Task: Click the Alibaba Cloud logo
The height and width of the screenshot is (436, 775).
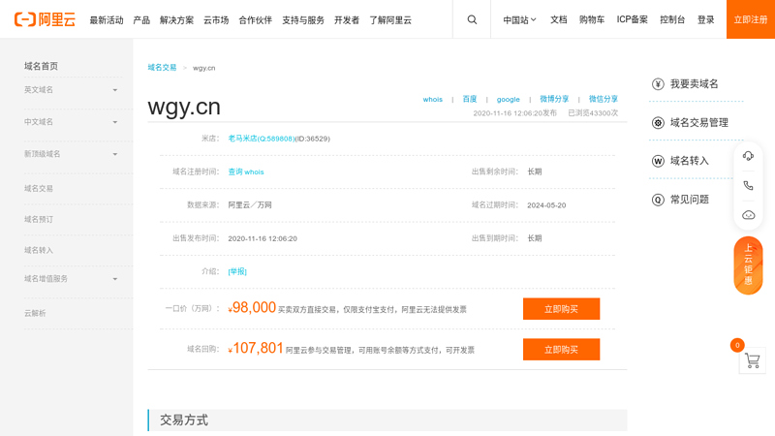Action: (x=45, y=19)
